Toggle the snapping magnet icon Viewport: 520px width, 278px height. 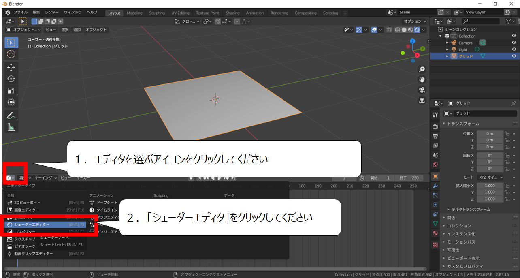(x=218, y=21)
